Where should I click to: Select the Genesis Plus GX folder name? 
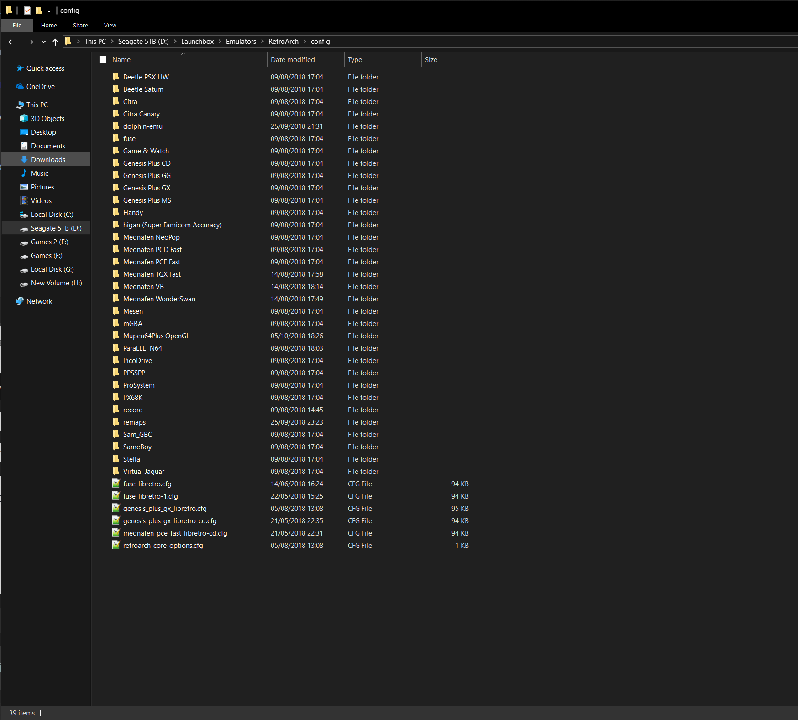click(x=147, y=188)
